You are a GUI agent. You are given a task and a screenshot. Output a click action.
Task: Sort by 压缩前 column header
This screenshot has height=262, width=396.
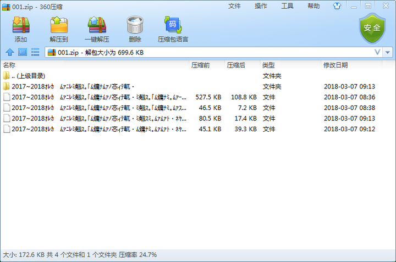coord(207,65)
